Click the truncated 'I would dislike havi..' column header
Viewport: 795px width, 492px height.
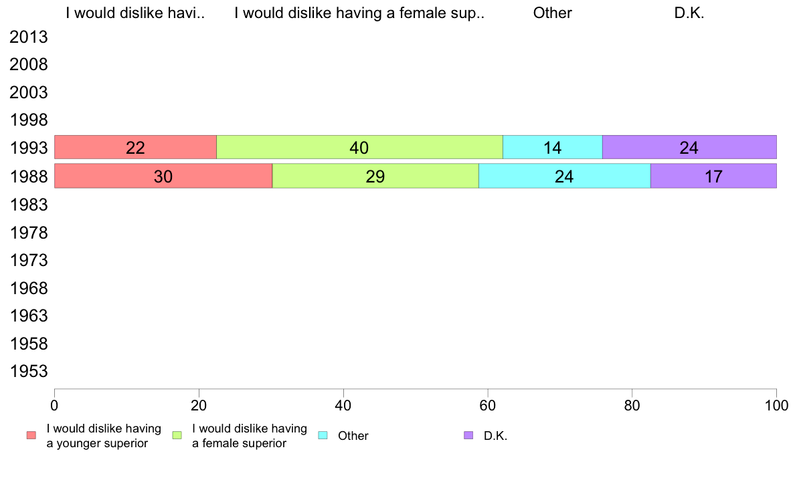tap(135, 13)
